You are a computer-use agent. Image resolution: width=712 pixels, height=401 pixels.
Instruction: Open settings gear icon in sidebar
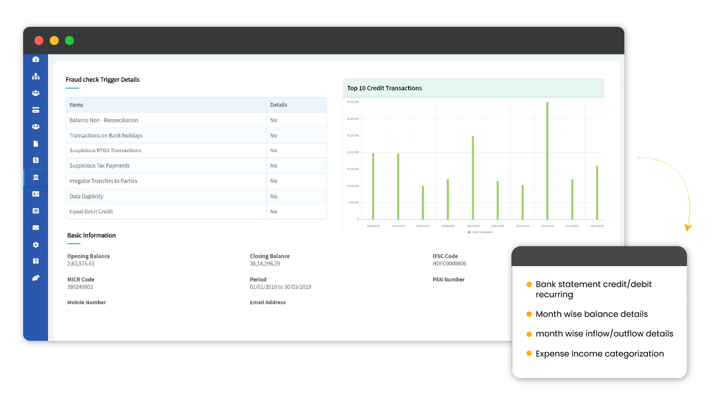36,245
